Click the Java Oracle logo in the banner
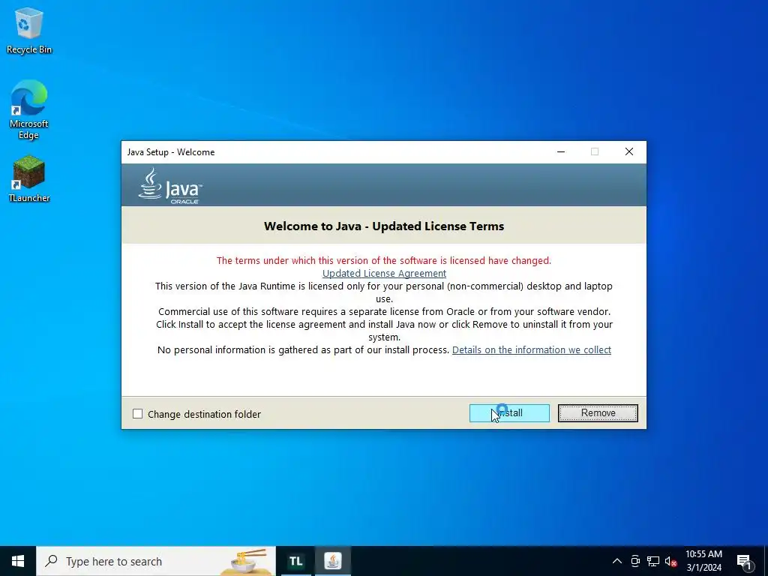Viewport: 768px width, 576px height. [x=170, y=187]
